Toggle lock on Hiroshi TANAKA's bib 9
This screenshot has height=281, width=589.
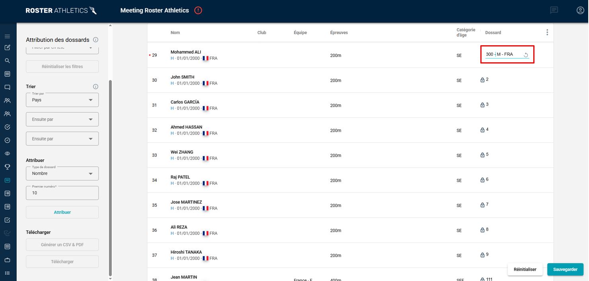pyautogui.click(x=482, y=255)
